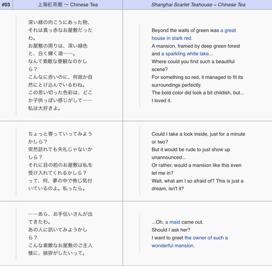
Task: Open the 'a maid' link
Action: pos(172,222)
